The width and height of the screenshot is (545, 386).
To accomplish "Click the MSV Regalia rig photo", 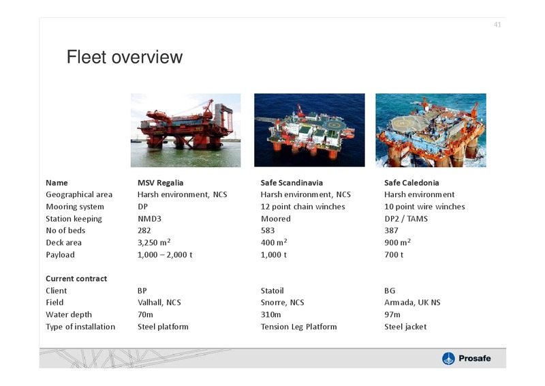I will click(x=185, y=130).
